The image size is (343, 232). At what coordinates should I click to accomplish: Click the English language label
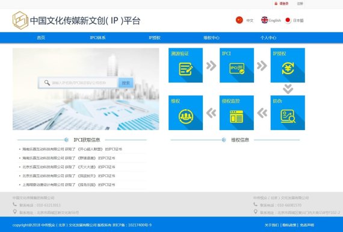point(275,20)
